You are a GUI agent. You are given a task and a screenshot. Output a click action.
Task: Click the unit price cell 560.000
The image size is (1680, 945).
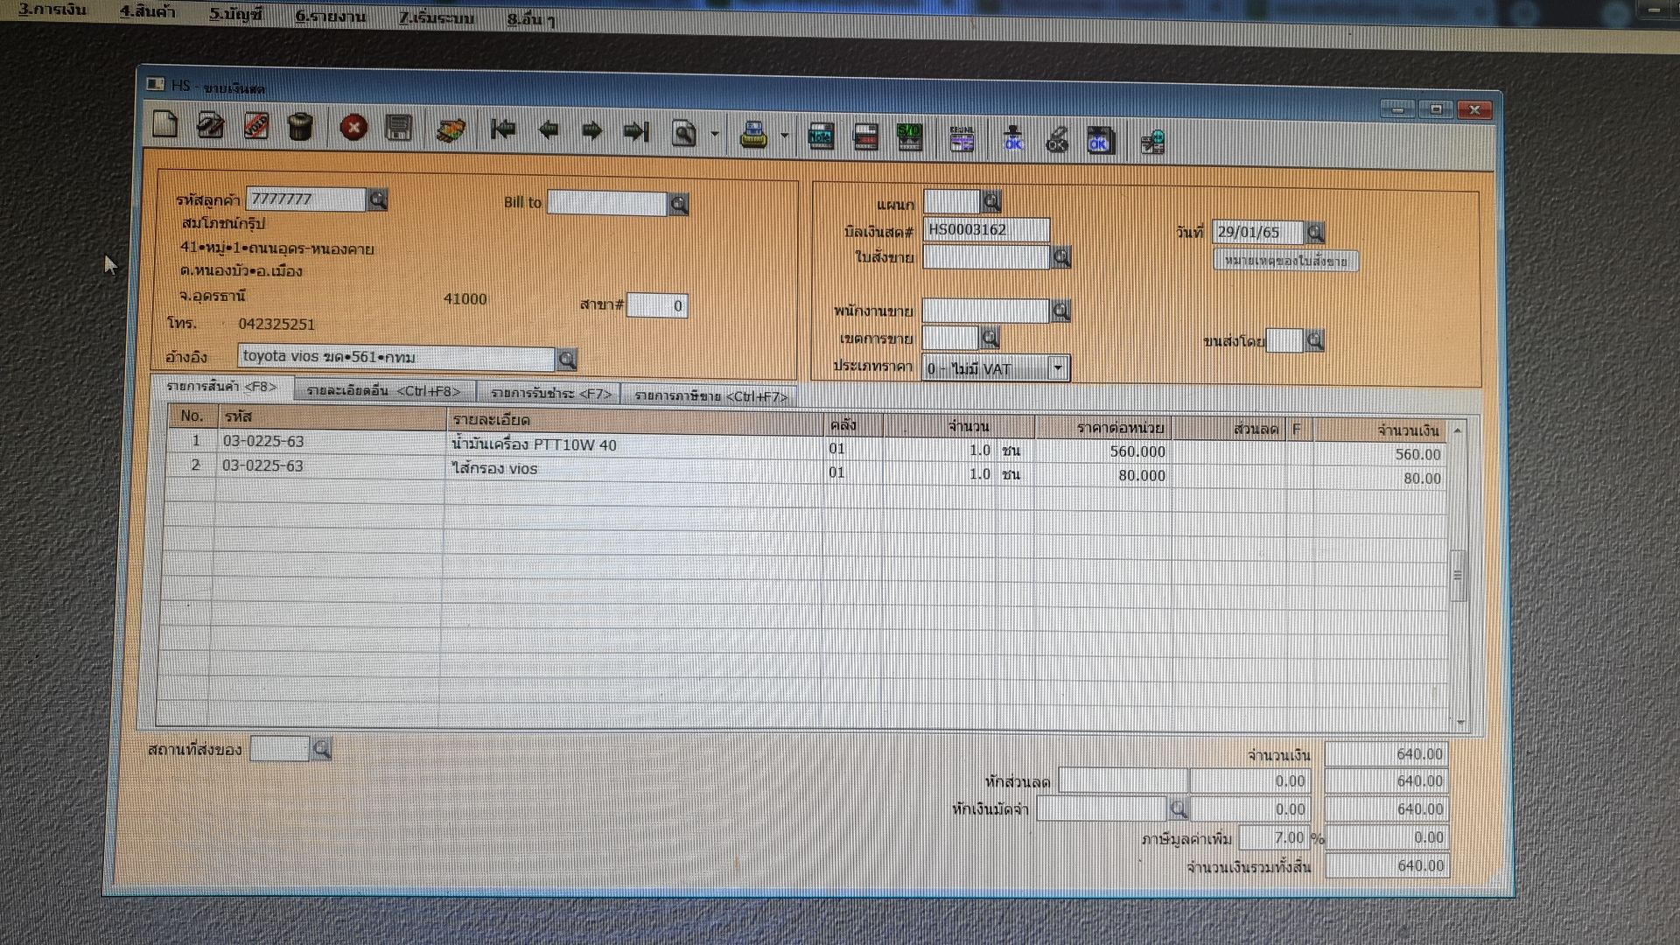(x=1104, y=451)
